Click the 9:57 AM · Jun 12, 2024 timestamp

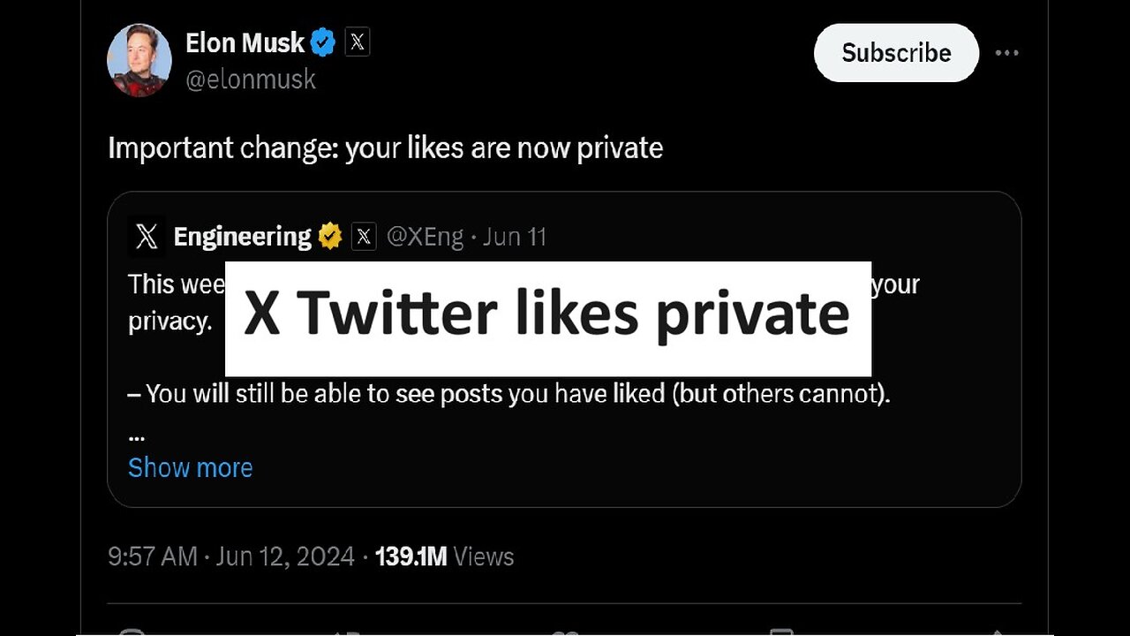230,556
